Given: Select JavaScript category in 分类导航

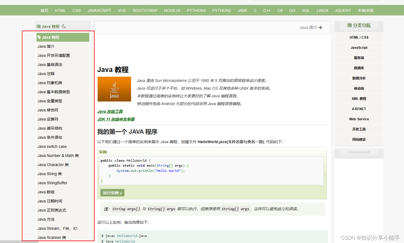Looking at the screenshot, I should pos(359,48).
